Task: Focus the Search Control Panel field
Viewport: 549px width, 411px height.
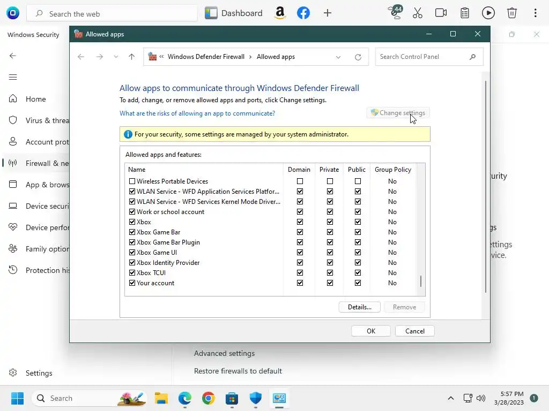Action: pyautogui.click(x=429, y=57)
